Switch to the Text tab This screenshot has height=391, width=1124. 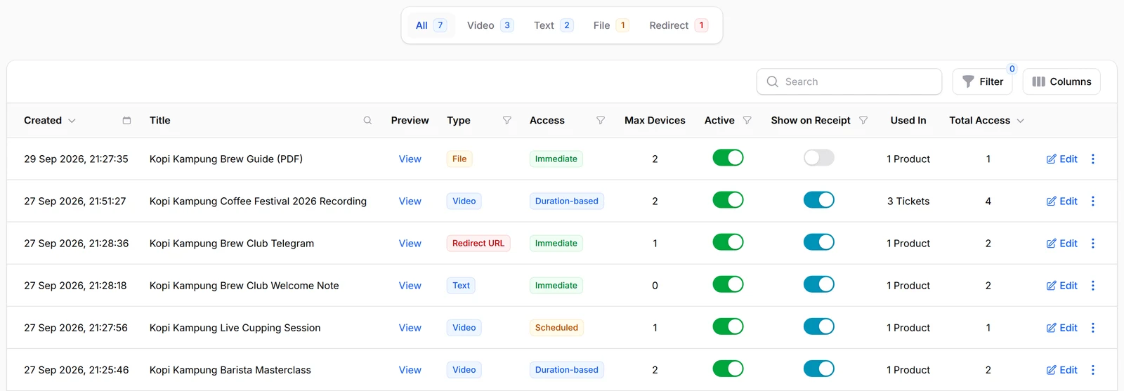point(554,25)
